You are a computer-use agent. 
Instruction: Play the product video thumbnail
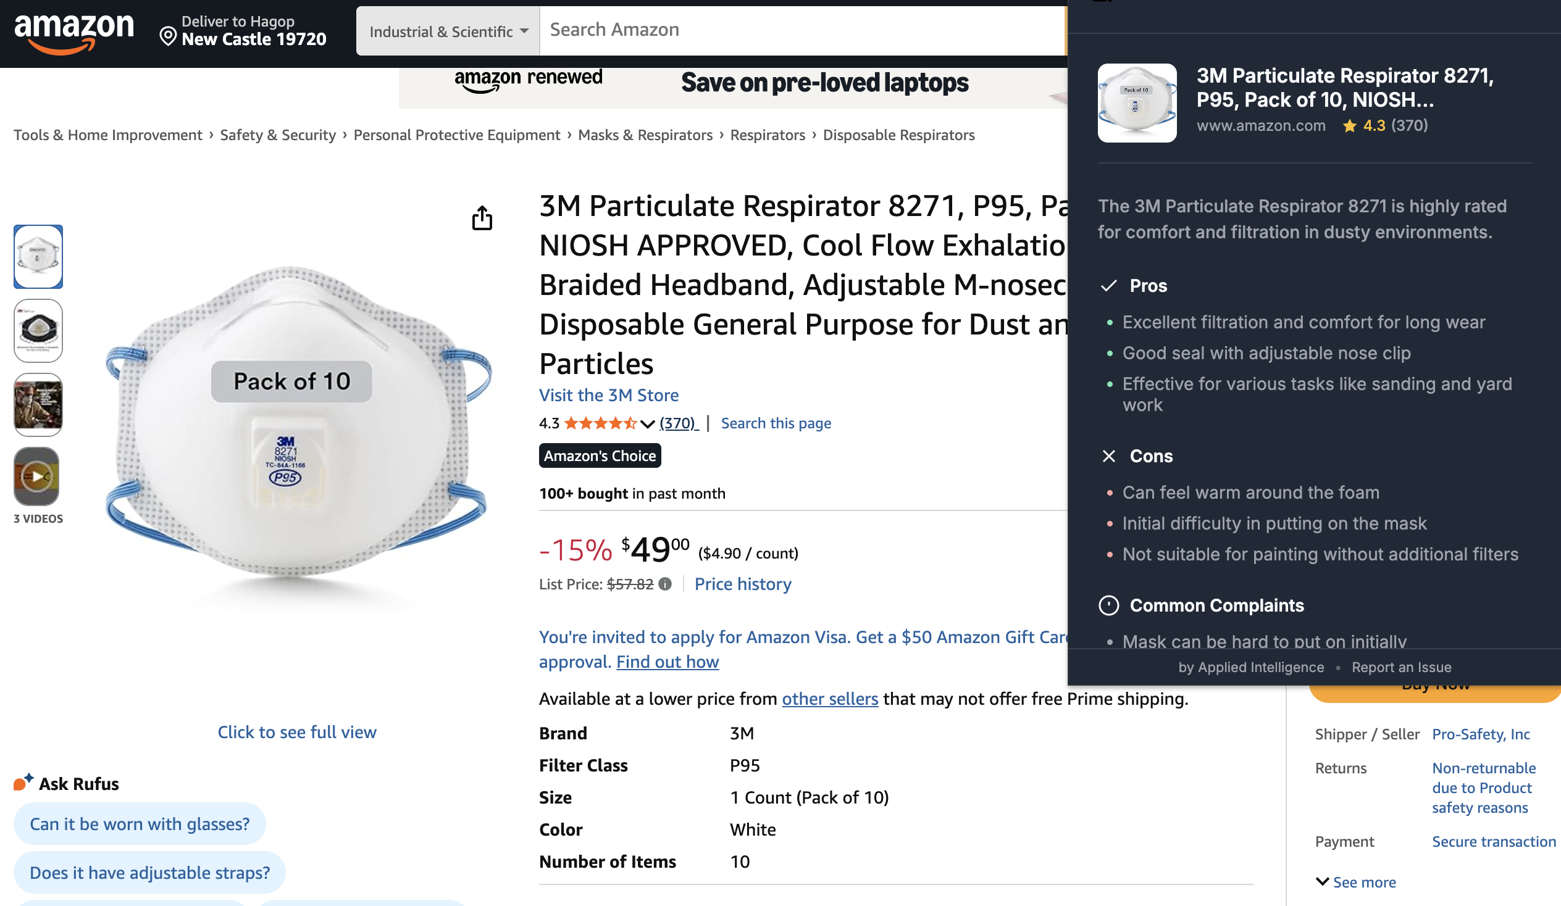[x=37, y=476]
